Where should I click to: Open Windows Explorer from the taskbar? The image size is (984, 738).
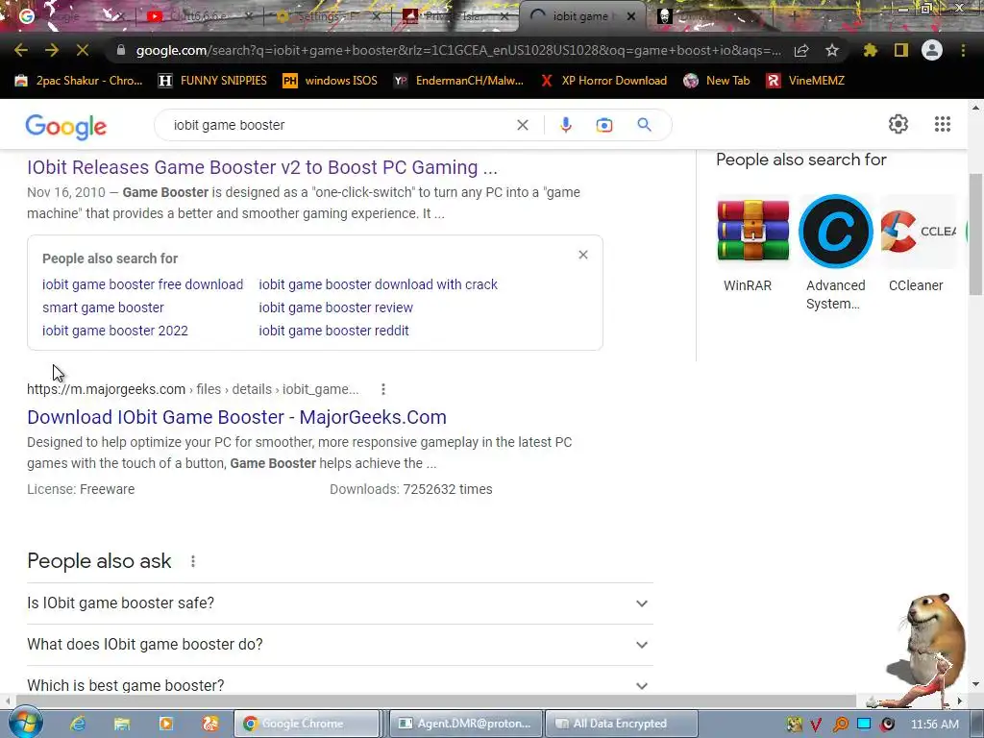tap(122, 724)
